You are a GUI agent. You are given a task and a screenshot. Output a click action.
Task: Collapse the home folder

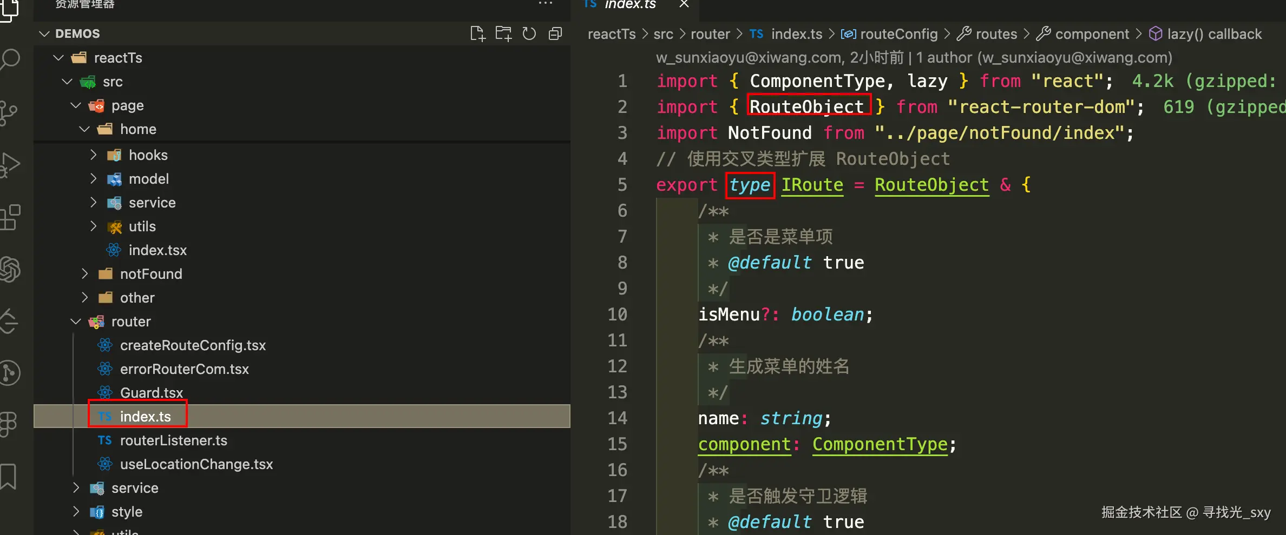[x=84, y=129]
